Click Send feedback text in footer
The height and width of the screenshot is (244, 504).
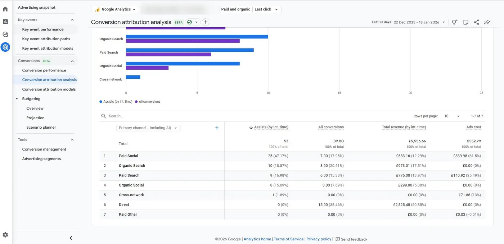354,239
